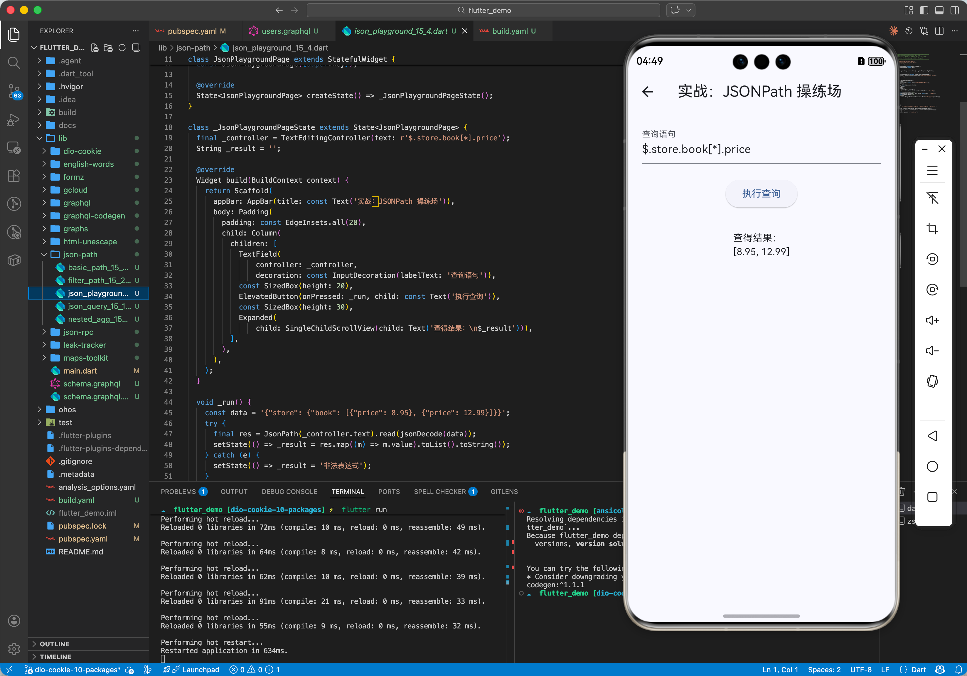Viewport: 967px width, 676px height.
Task: Open the Search view in activity bar
Action: 14,63
